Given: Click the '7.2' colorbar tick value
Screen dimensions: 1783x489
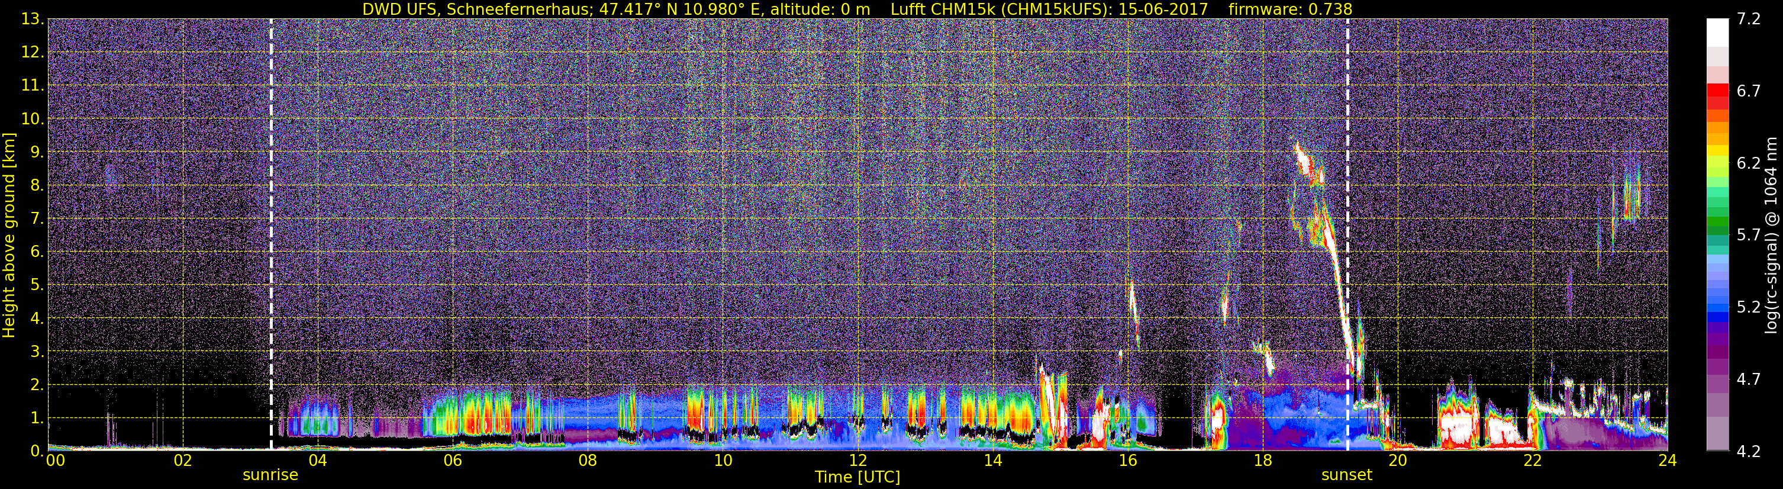Looking at the screenshot, I should tap(1749, 20).
